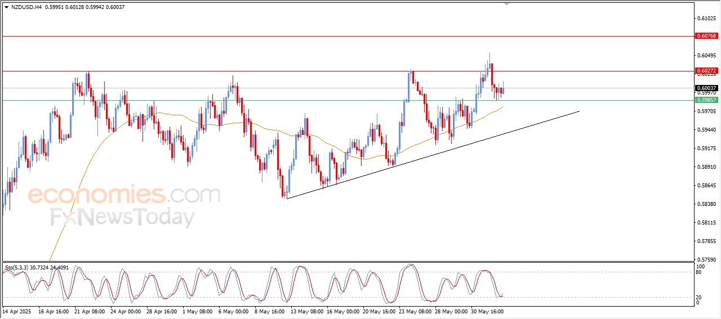Image resolution: width=721 pixels, height=319 pixels.
Task: Click the 0.60495 price axis label
Action: coord(706,55)
